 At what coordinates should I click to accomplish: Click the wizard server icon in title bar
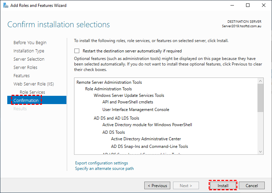coord(4,6)
